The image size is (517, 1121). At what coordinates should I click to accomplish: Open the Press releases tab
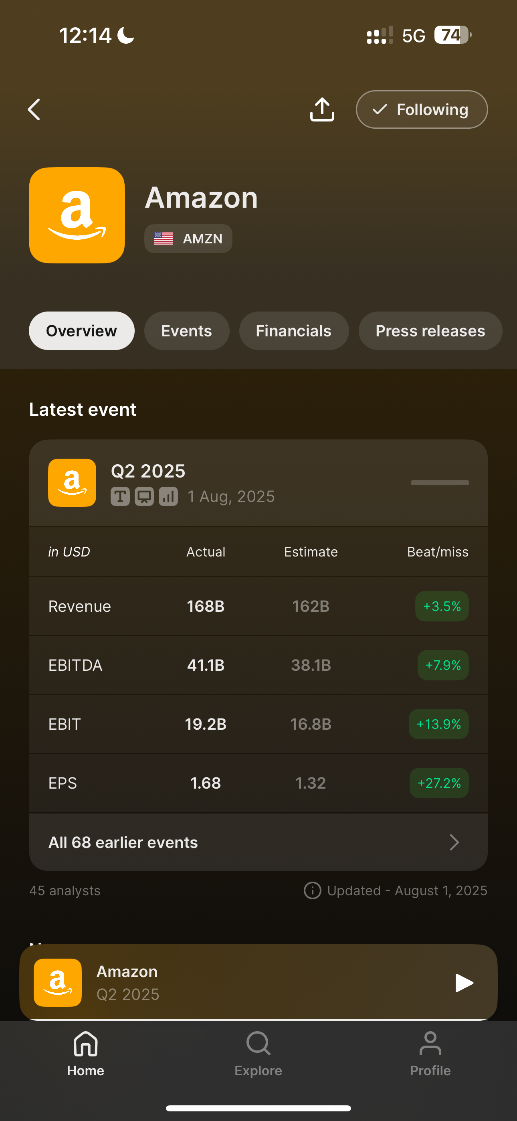click(x=430, y=331)
